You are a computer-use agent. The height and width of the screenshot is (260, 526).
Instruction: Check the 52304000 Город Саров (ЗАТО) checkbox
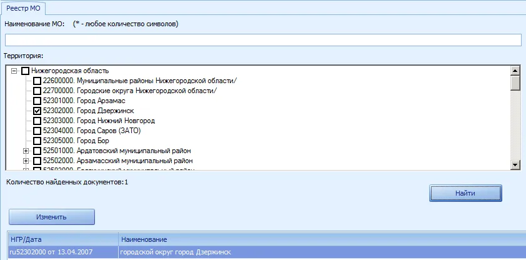pyautogui.click(x=37, y=131)
